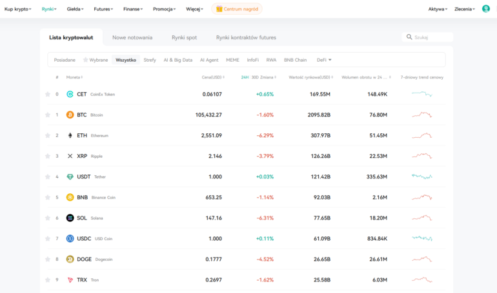Open the Futures menu dropdown
Viewport: 497px width, 293px height.
[x=103, y=9]
